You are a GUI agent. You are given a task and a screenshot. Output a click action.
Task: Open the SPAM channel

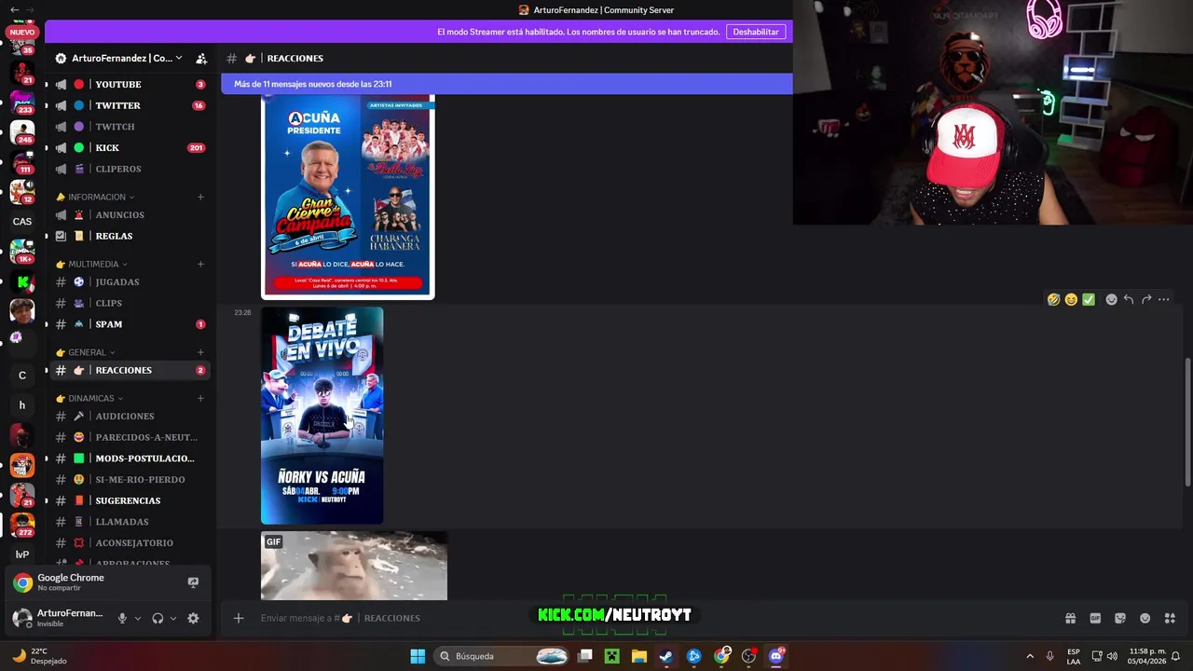tap(129, 324)
